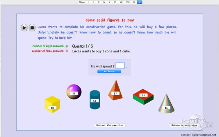Select the red-green prism priced $2
Image resolution: width=219 pixels, height=137 pixels.
pos(143,96)
